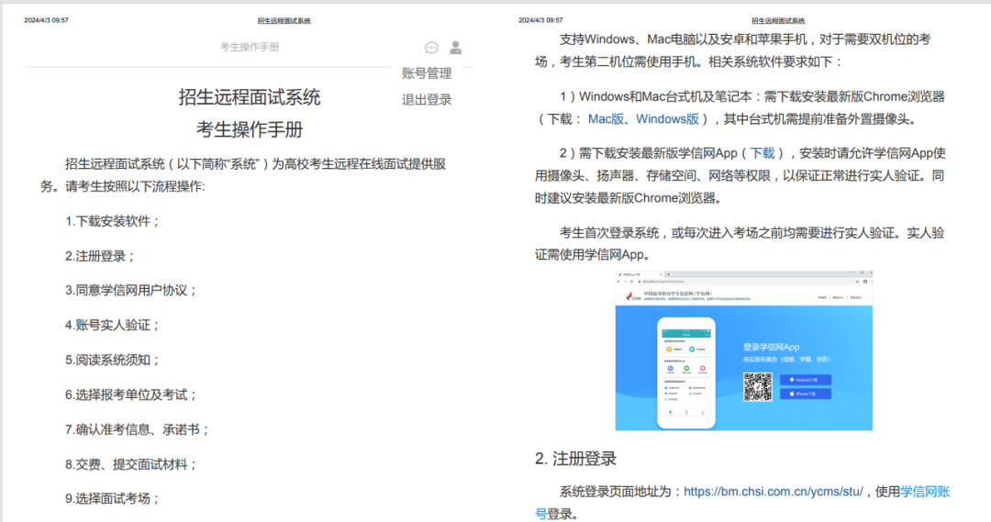This screenshot has width=991, height=522.
Task: Select step text 1.下载安装软件
Action: pyautogui.click(x=113, y=221)
